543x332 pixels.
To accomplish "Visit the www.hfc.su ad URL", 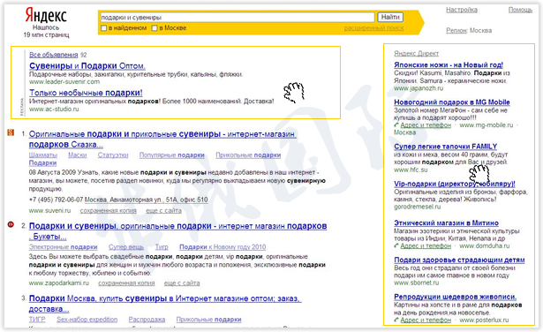I will pyautogui.click(x=411, y=170).
